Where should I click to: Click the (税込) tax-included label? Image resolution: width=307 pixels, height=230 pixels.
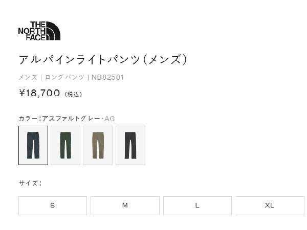pos(73,94)
